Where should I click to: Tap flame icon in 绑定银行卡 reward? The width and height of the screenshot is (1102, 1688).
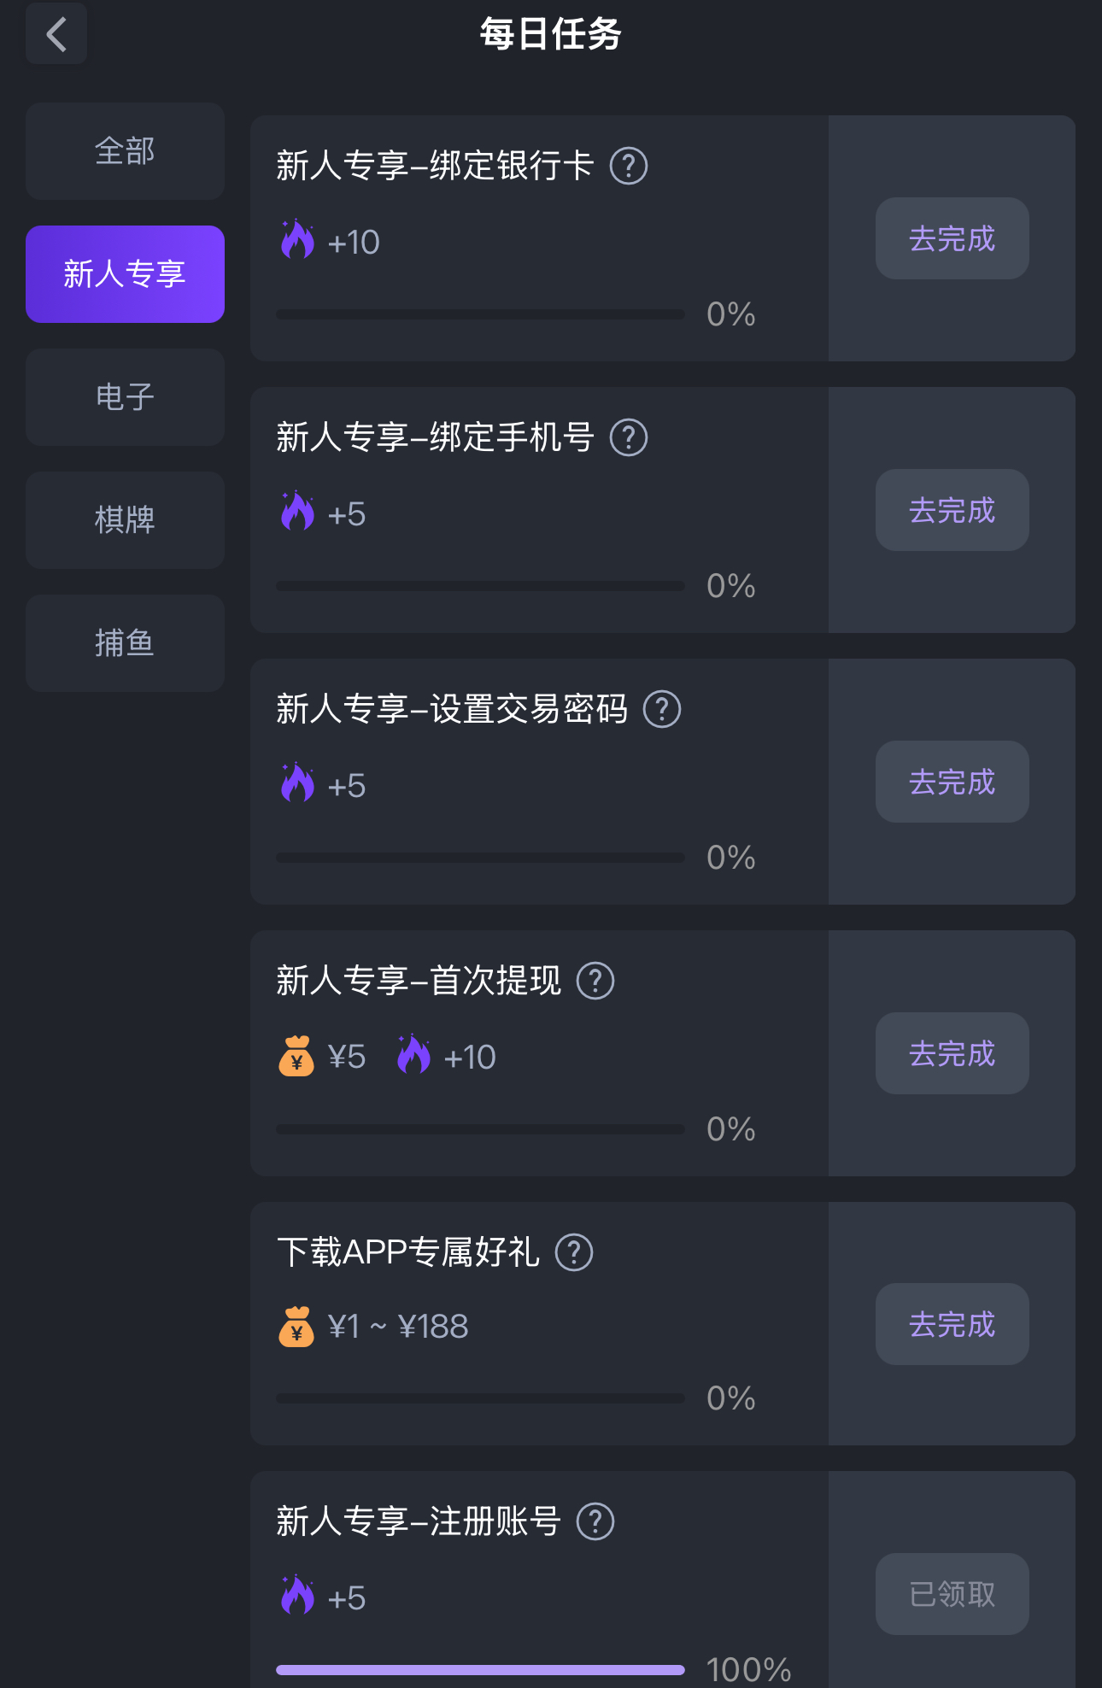(297, 240)
